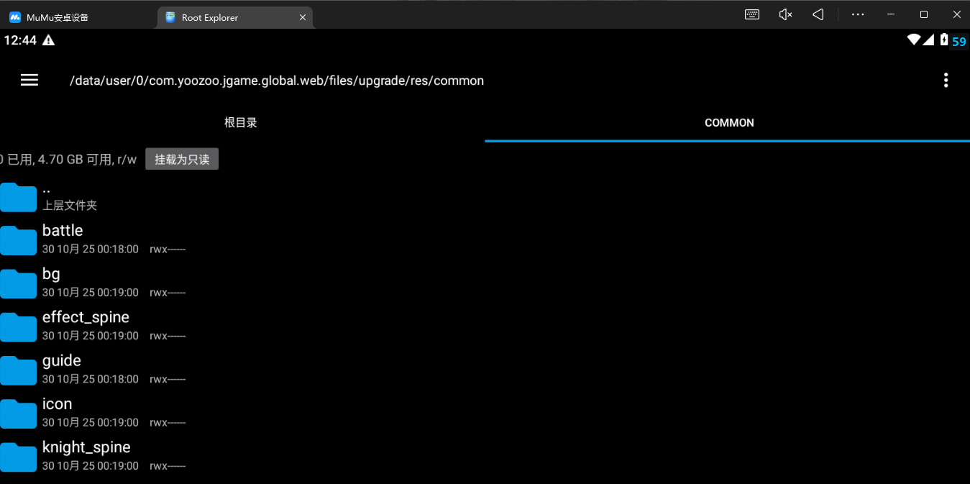Open the guide folder name
The width and height of the screenshot is (970, 484).
click(62, 360)
